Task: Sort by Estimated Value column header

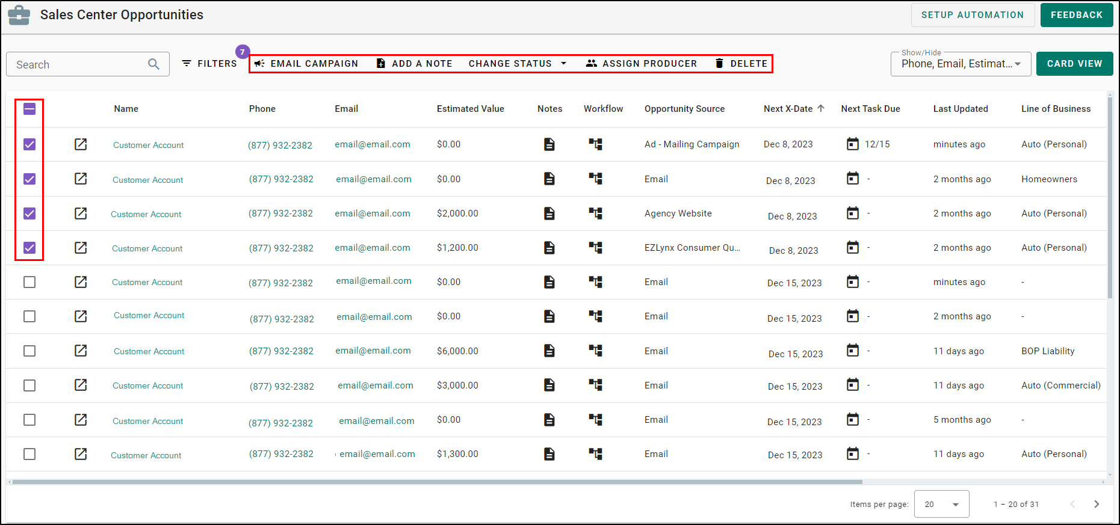Action: tap(471, 109)
